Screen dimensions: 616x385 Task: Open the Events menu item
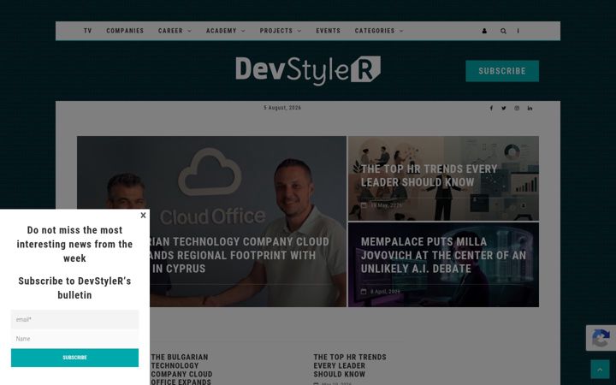click(x=328, y=31)
